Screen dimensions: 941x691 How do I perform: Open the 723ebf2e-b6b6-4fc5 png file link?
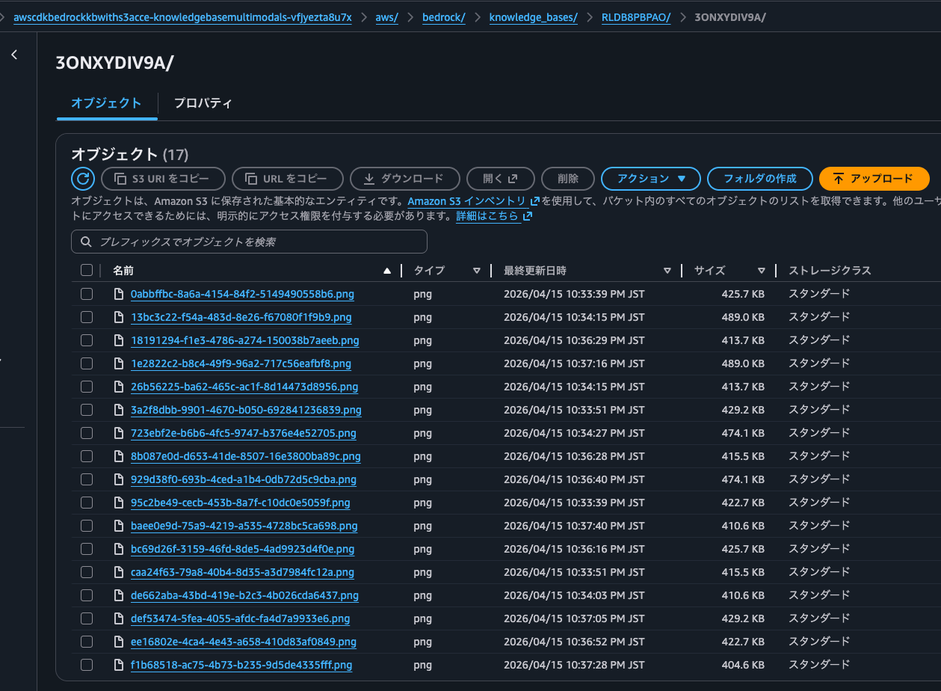point(243,433)
